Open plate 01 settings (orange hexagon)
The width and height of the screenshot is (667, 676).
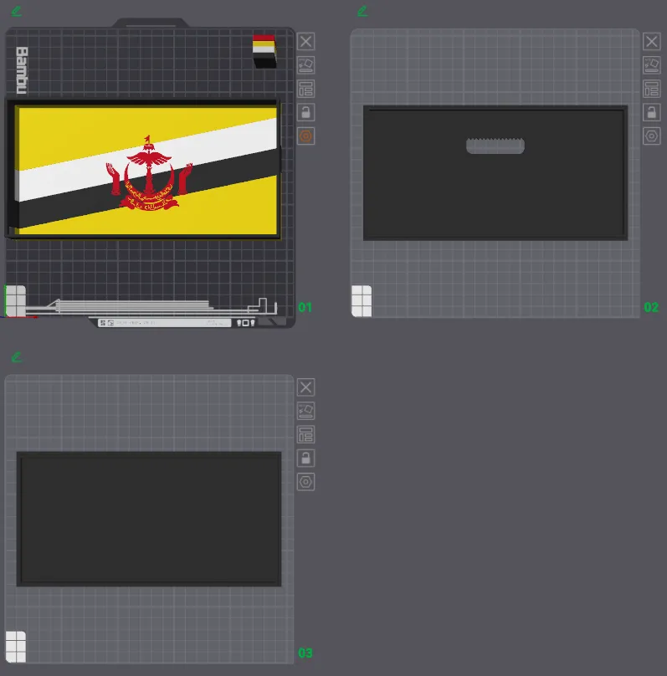305,136
